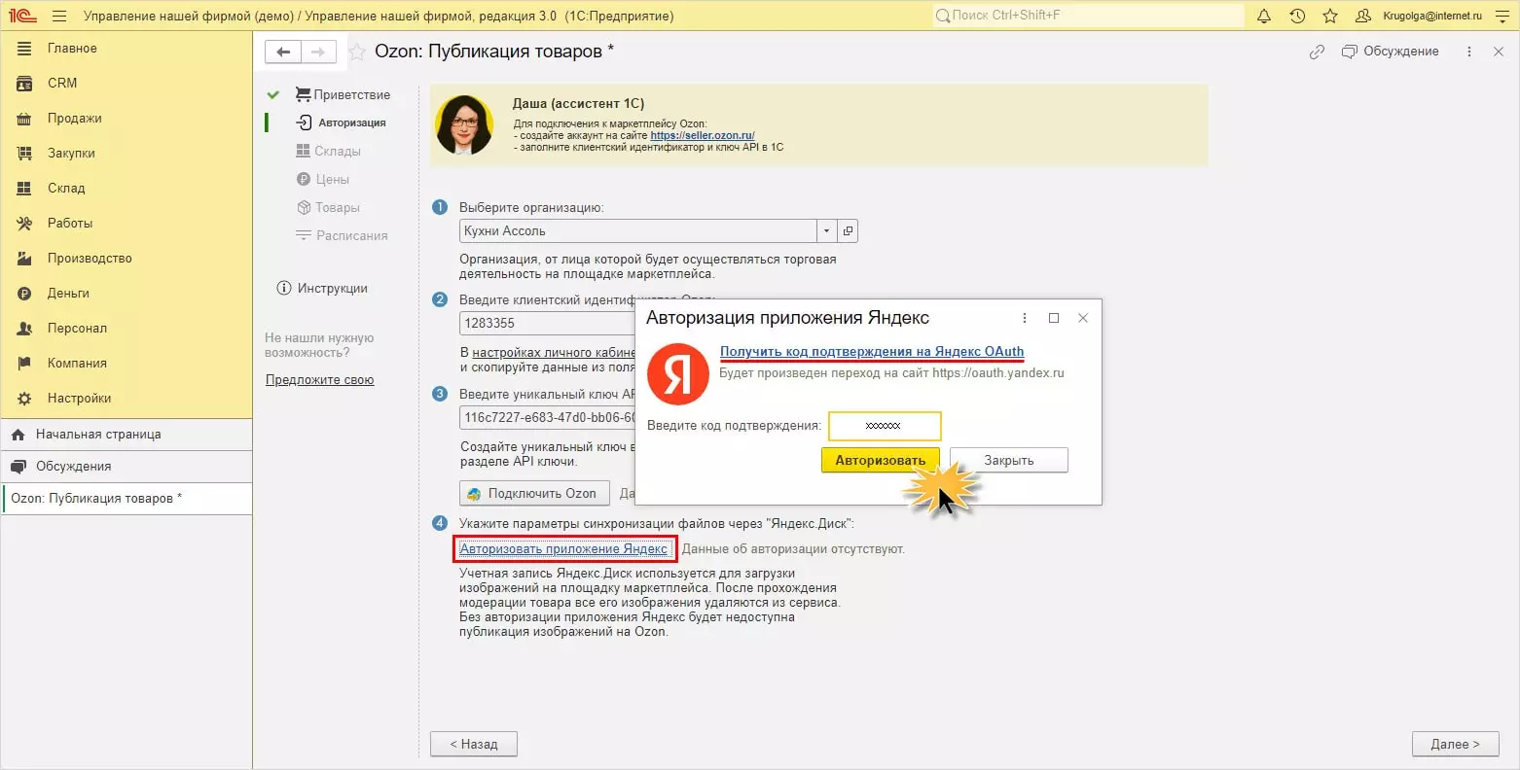The image size is (1520, 770).
Task: Click the Далее > button
Action: click(x=1456, y=745)
